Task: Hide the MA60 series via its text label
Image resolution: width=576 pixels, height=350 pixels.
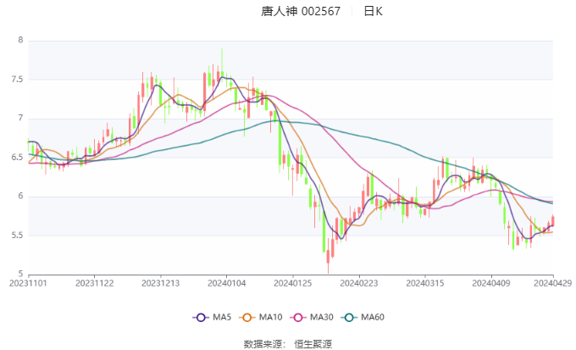Action: (373, 317)
